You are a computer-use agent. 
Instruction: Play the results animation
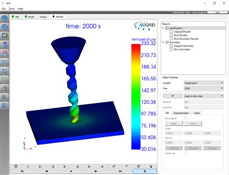pyautogui.click(x=71, y=171)
